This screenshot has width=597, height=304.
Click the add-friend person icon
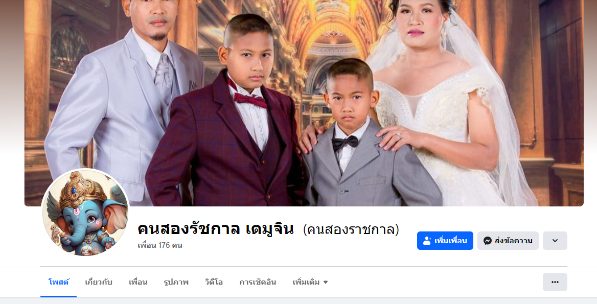[x=427, y=241]
